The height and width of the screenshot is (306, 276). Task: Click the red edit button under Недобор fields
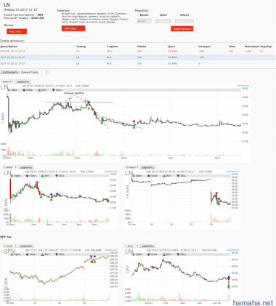click(182, 28)
